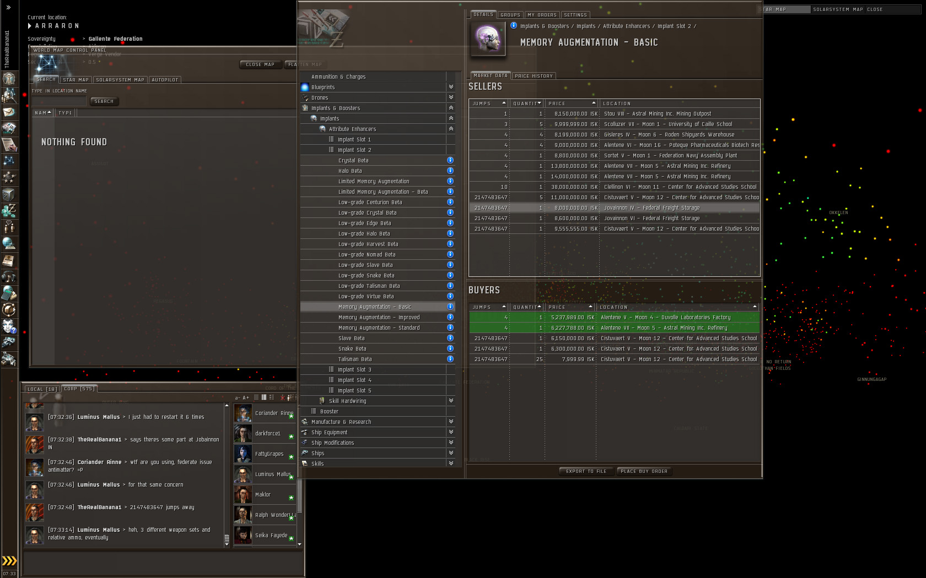Expand the Ship Equipment group
This screenshot has height=578, width=926.
[451, 432]
